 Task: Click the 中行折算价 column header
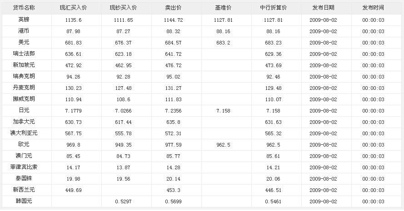273,8
